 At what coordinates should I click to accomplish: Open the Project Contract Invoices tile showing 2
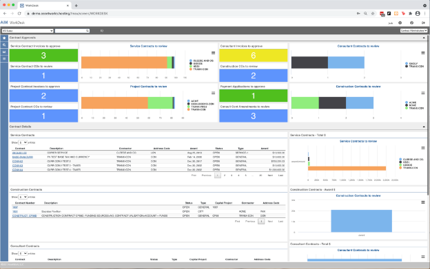click(x=43, y=96)
